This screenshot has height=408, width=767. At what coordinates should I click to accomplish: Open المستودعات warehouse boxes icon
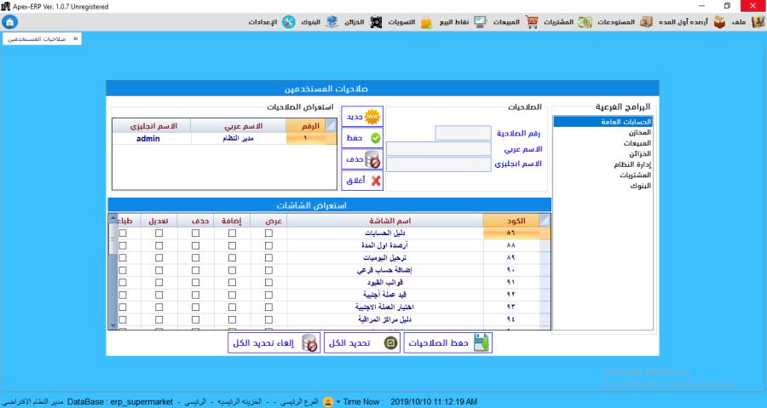pyautogui.click(x=646, y=22)
